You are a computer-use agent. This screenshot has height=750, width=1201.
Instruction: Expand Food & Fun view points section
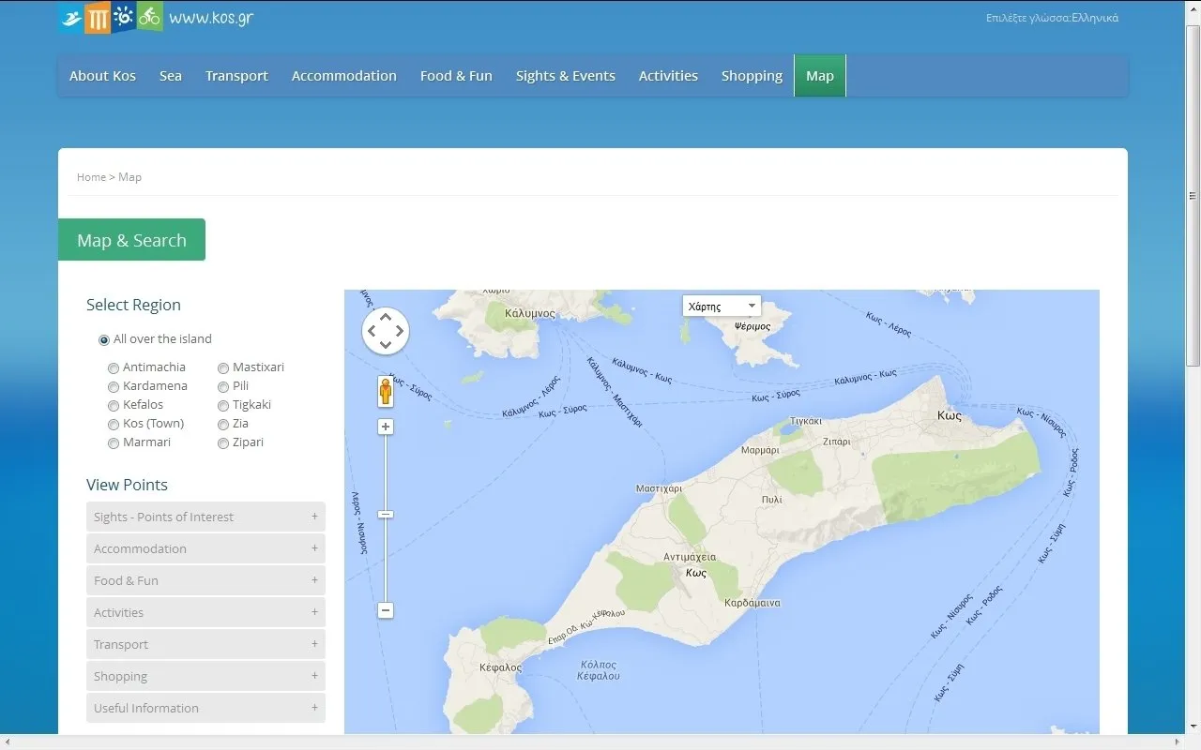point(205,580)
